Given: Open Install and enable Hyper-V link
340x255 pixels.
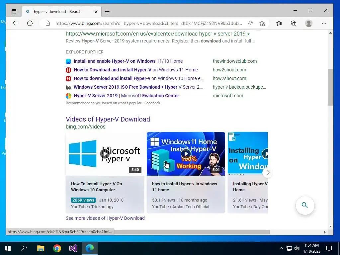Looking at the screenshot, I should pos(128,61).
